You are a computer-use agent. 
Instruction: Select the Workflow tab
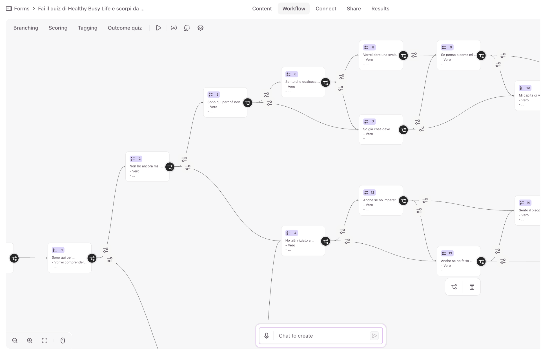point(294,8)
